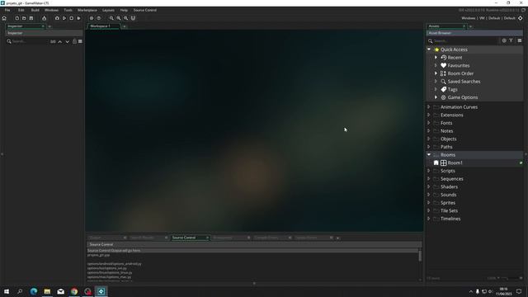Click the Start Page home icon

[x=4, y=18]
